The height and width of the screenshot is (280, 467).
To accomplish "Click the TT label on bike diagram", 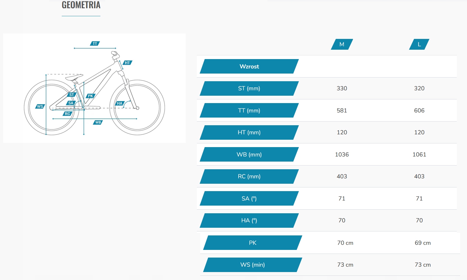I will click(x=95, y=43).
